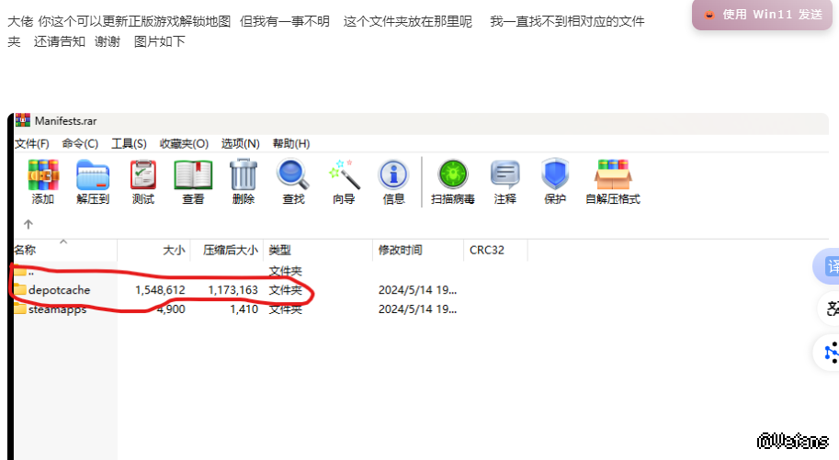The image size is (839, 460).
Task: Open the Commands (命令) menu
Action: coord(80,143)
